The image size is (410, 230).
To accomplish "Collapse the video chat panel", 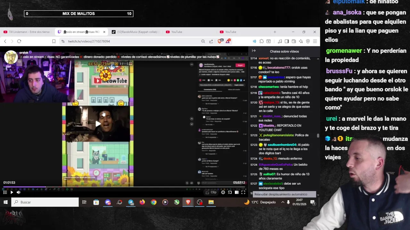I will click(x=254, y=51).
